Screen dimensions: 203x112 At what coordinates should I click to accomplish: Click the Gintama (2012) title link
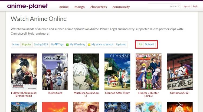coord(180,93)
